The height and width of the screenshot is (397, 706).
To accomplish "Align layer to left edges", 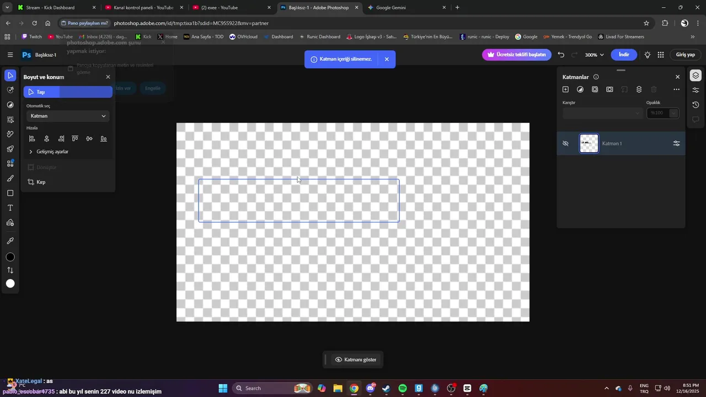I will point(32,138).
